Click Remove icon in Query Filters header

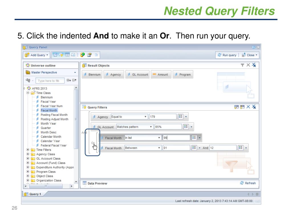(248, 107)
